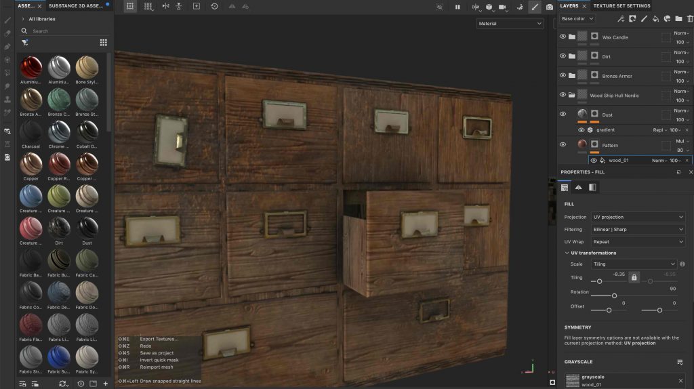Switch assets to grid view icon
This screenshot has height=389, width=694.
(x=103, y=42)
